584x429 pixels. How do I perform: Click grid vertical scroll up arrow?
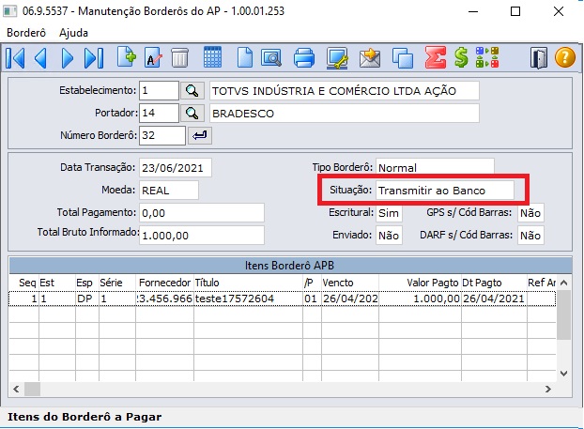pyautogui.click(x=564, y=283)
